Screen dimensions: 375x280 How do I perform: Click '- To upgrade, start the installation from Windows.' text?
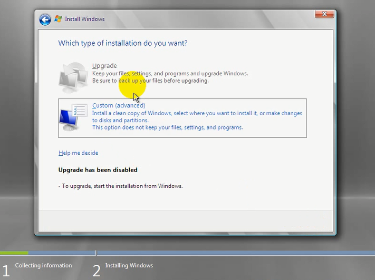(120, 186)
